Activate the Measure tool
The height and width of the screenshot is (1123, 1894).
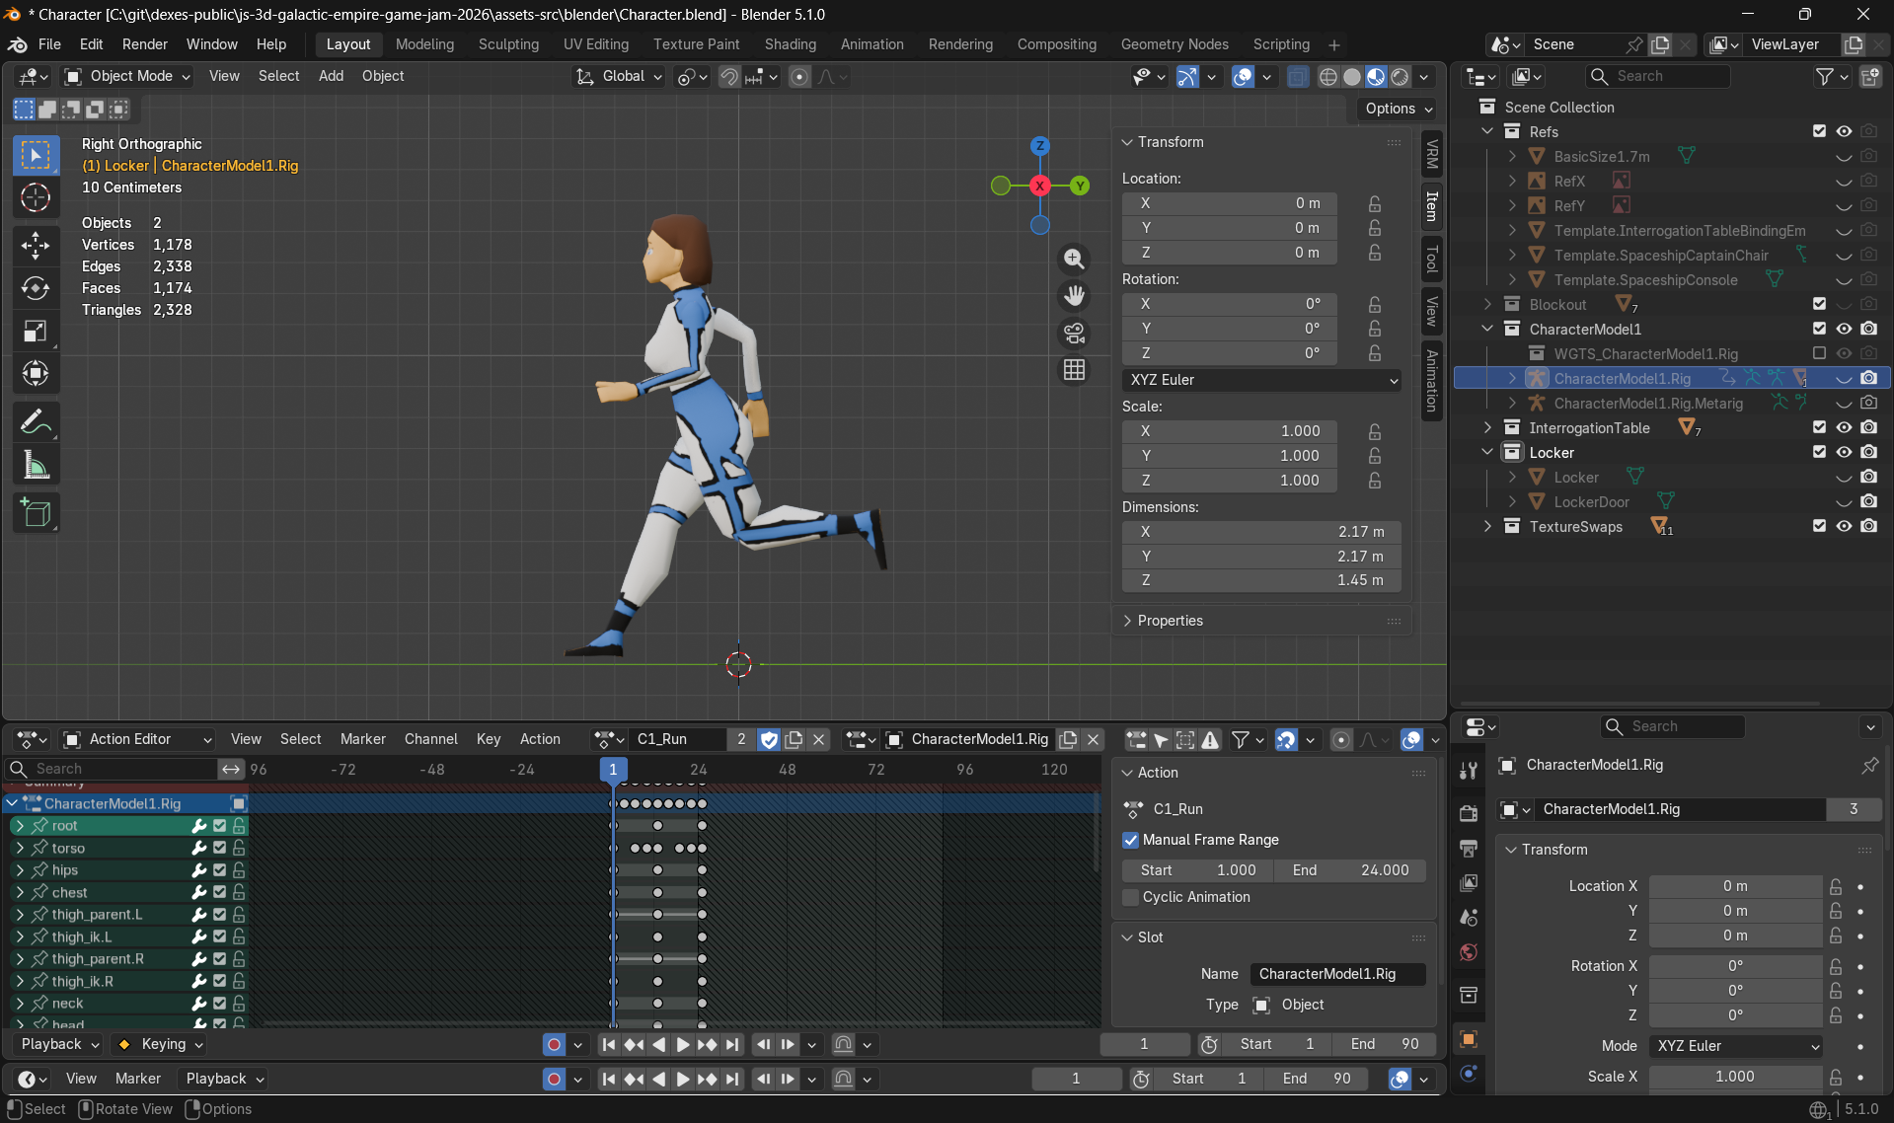pos(36,464)
